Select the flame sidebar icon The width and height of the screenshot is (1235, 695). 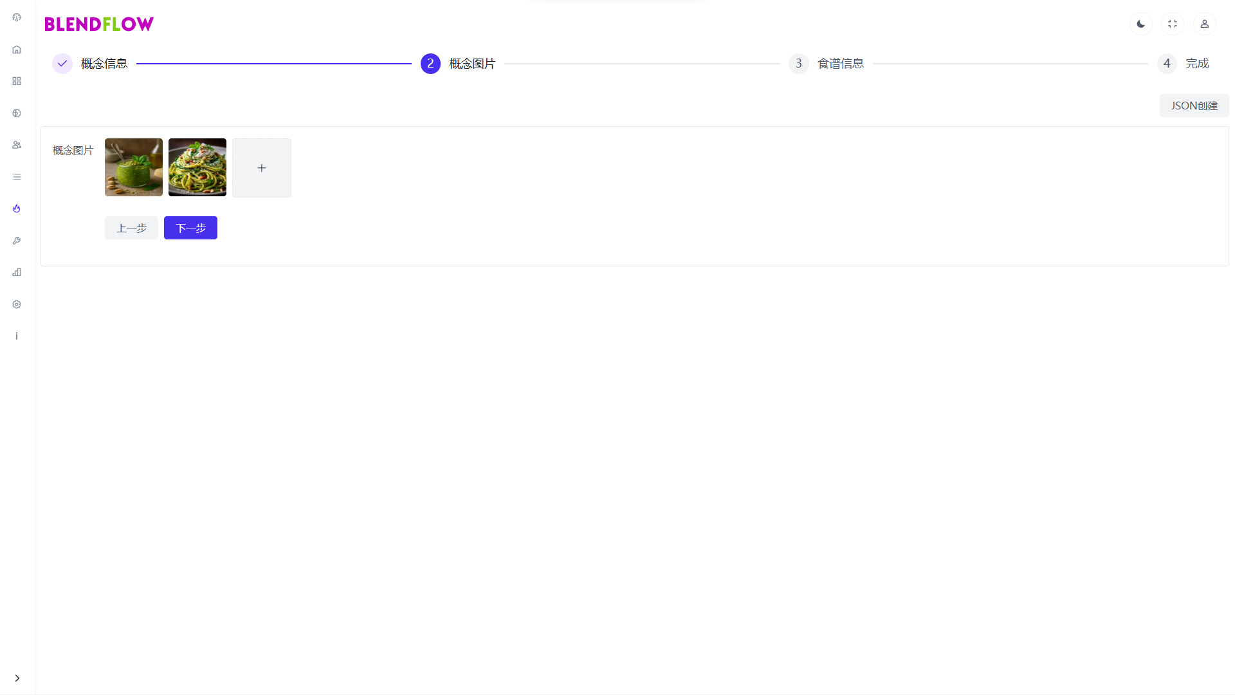(17, 208)
